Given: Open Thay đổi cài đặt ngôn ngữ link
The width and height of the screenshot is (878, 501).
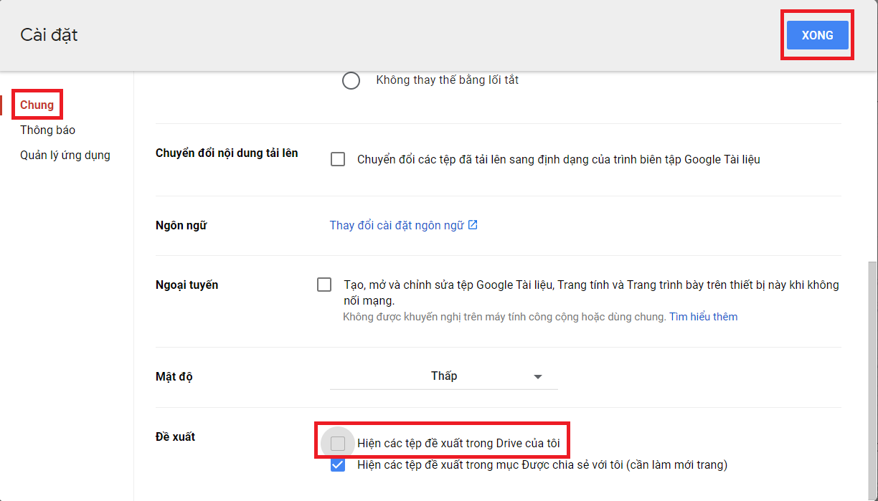Looking at the screenshot, I should (397, 224).
